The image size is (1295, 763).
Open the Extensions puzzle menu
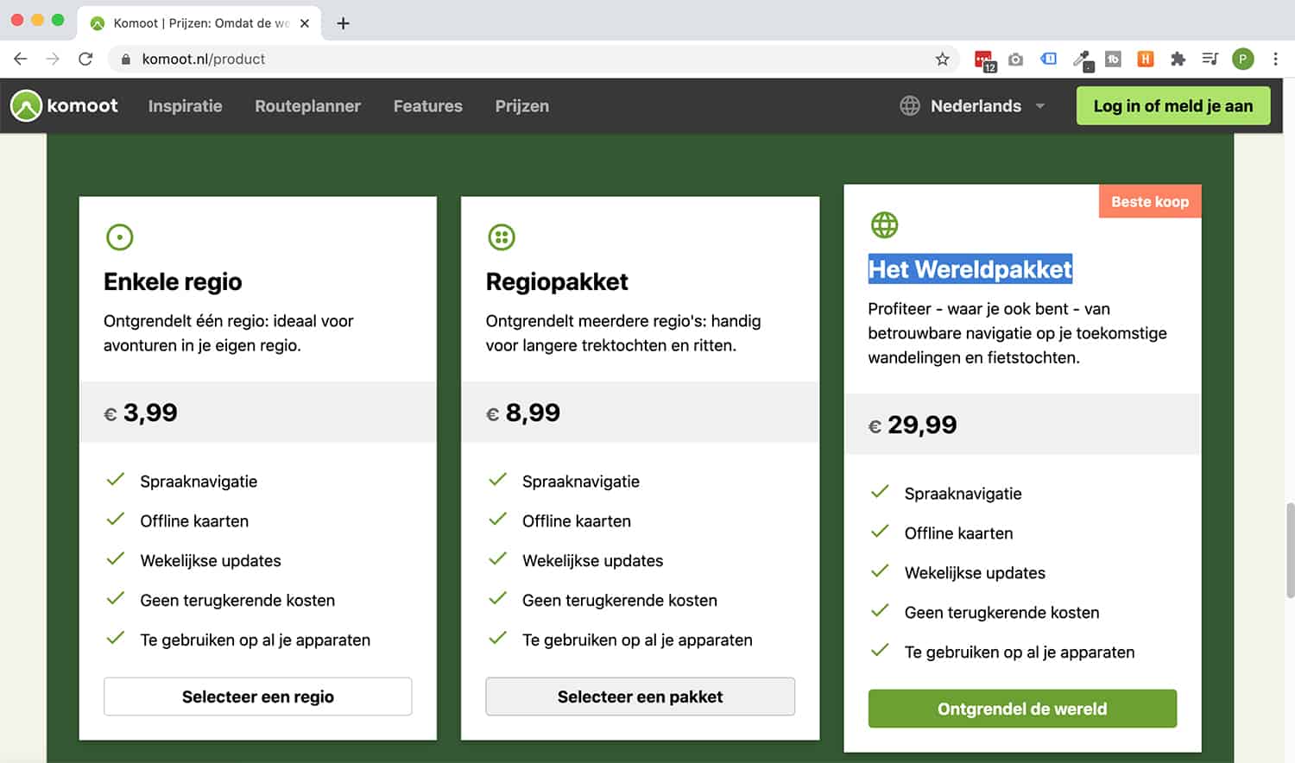[1178, 59]
